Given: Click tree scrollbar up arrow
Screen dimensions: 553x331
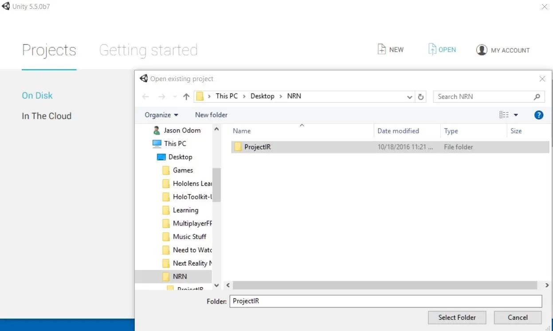Looking at the screenshot, I should tap(217, 129).
